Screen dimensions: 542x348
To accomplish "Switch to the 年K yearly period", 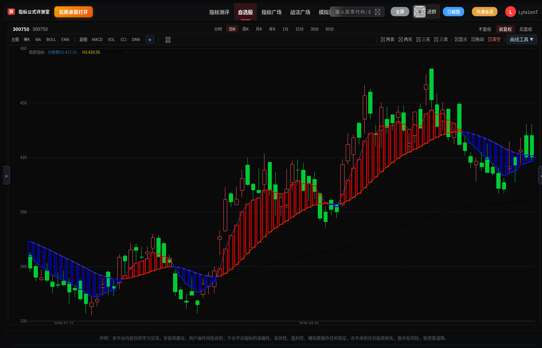I will pyautogui.click(x=272, y=29).
